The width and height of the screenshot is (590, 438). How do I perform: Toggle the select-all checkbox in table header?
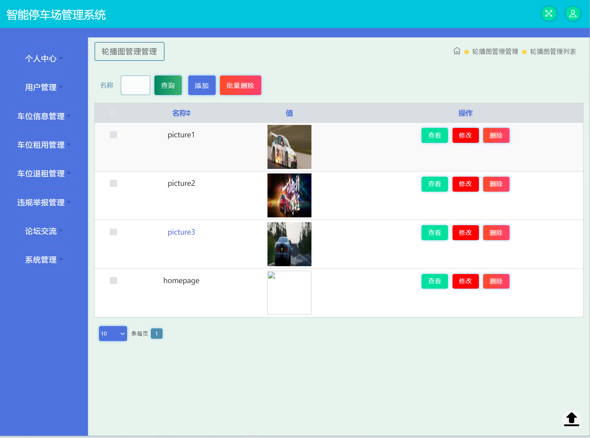pyautogui.click(x=113, y=113)
